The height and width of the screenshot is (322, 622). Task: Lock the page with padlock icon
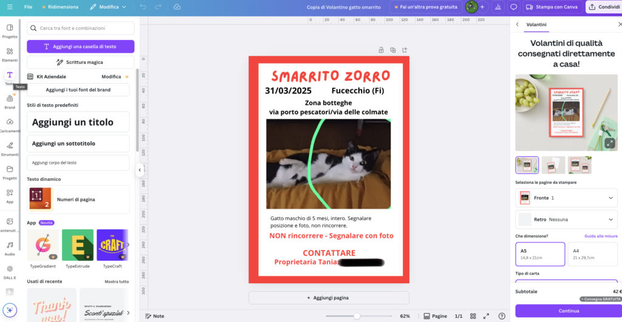[381, 50]
